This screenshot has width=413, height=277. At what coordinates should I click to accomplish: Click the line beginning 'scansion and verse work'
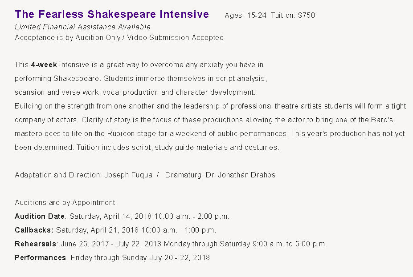[x=135, y=92]
